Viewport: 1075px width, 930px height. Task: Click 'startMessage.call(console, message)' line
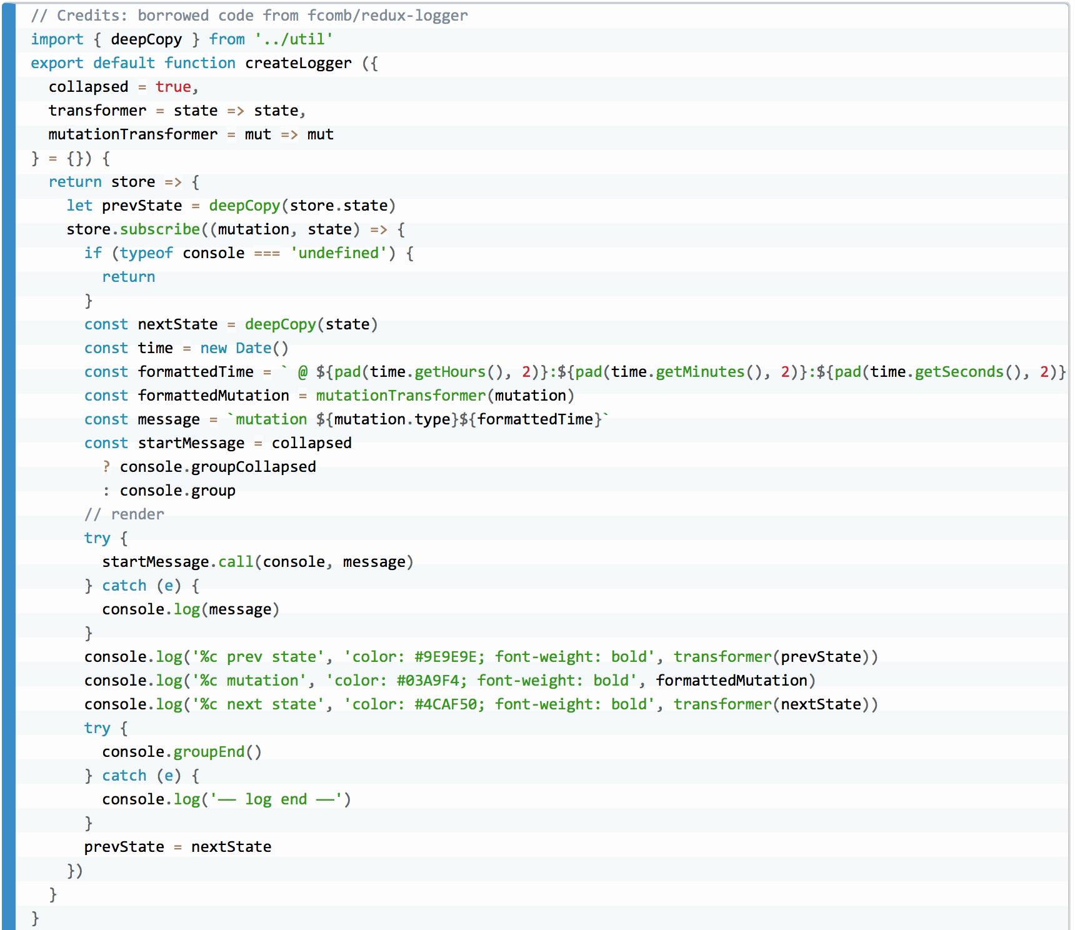click(258, 562)
